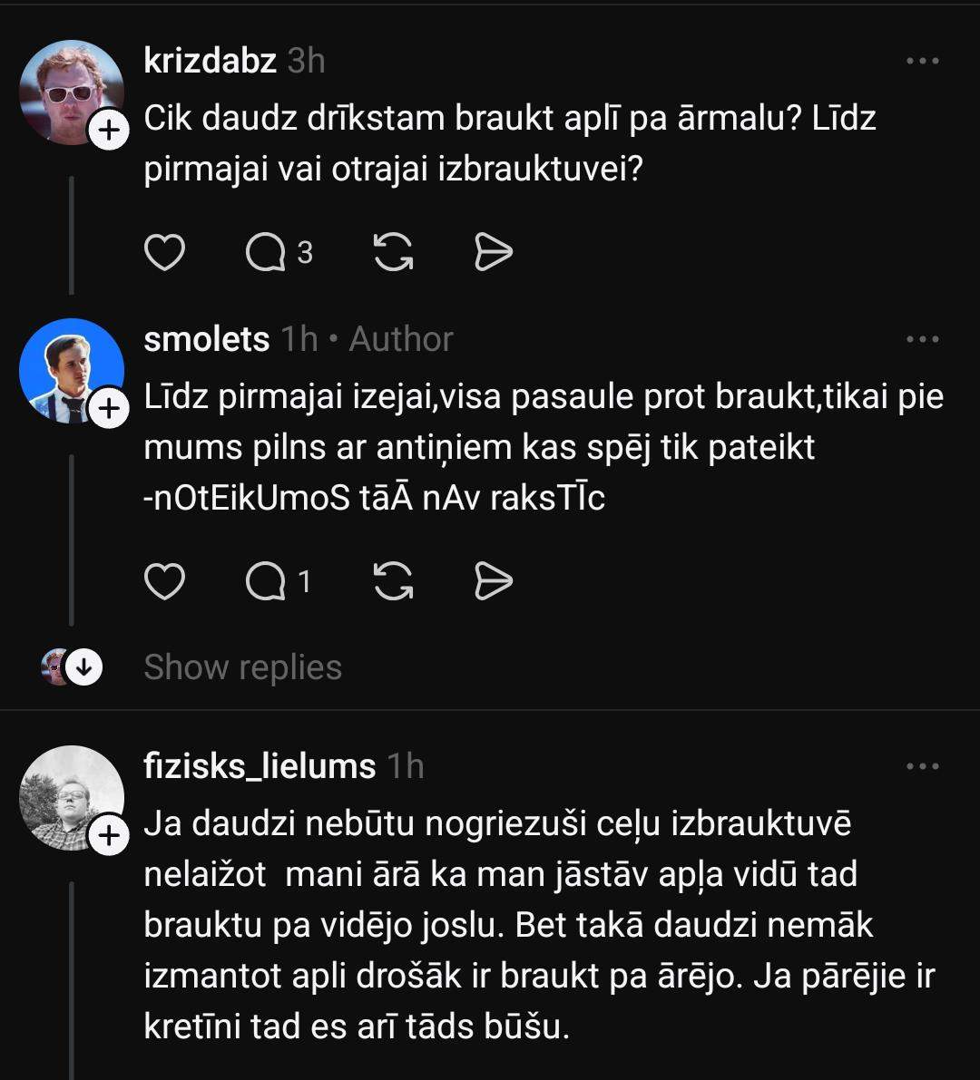Expand hidden replies with Show replies
This screenshot has height=1080, width=980.
tap(242, 667)
